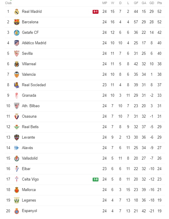Select the Mallorca table row name
The image size is (169, 219).
coord(29,190)
